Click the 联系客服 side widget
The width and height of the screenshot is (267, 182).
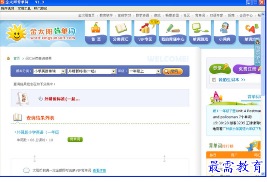tap(257, 52)
